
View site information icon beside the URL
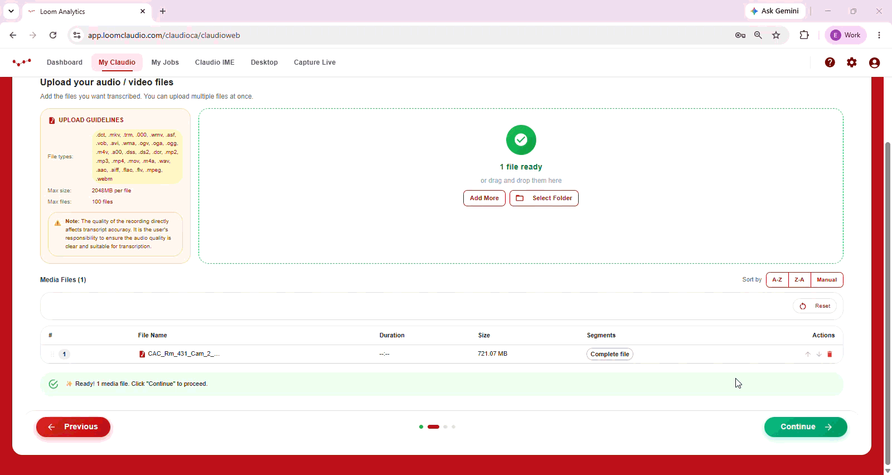(77, 35)
